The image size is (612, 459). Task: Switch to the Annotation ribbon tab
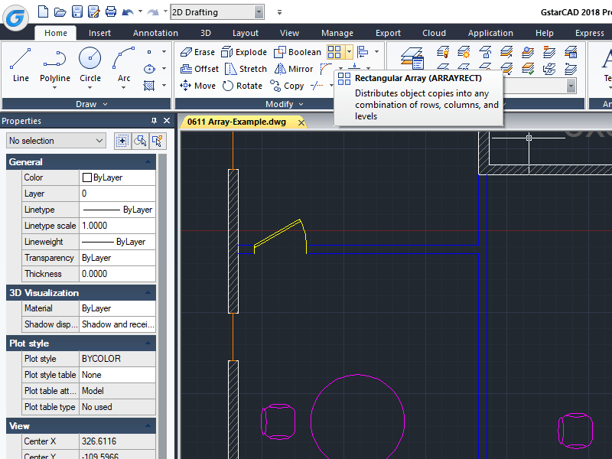click(x=155, y=33)
